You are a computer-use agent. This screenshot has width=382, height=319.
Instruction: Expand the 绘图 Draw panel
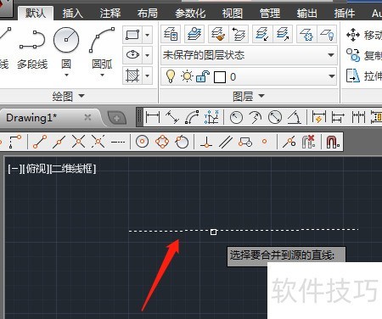(x=68, y=96)
